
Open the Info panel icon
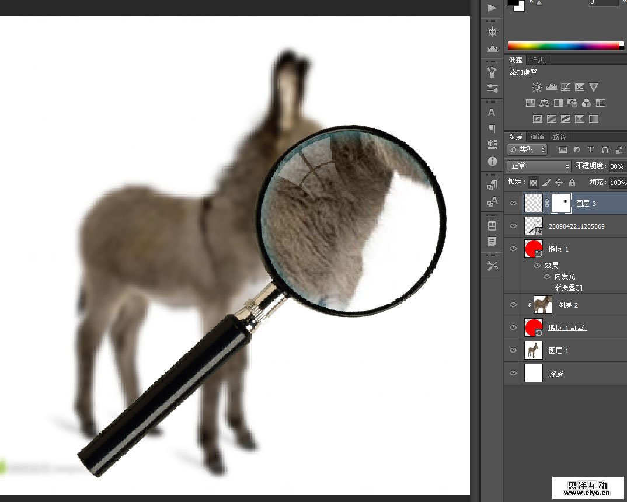pos(492,161)
